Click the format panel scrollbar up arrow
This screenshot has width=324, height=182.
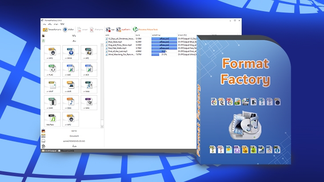pos(102,45)
